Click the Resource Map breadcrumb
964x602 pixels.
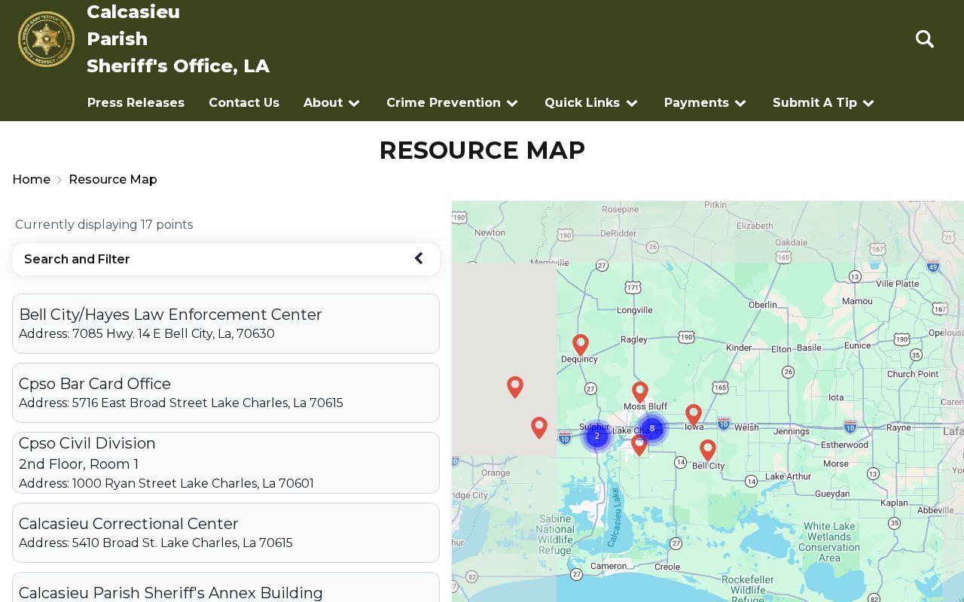113,180
